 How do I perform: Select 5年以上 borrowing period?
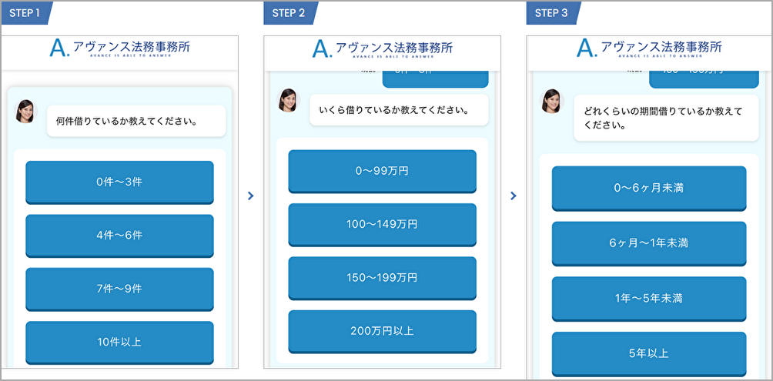point(648,353)
